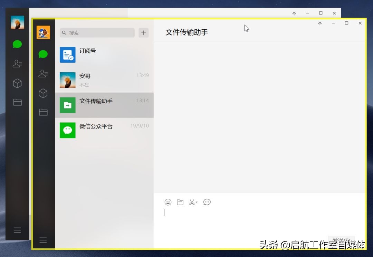
Task: Click 安哥's avatar thumbnail in chat list
Action: coord(67,80)
